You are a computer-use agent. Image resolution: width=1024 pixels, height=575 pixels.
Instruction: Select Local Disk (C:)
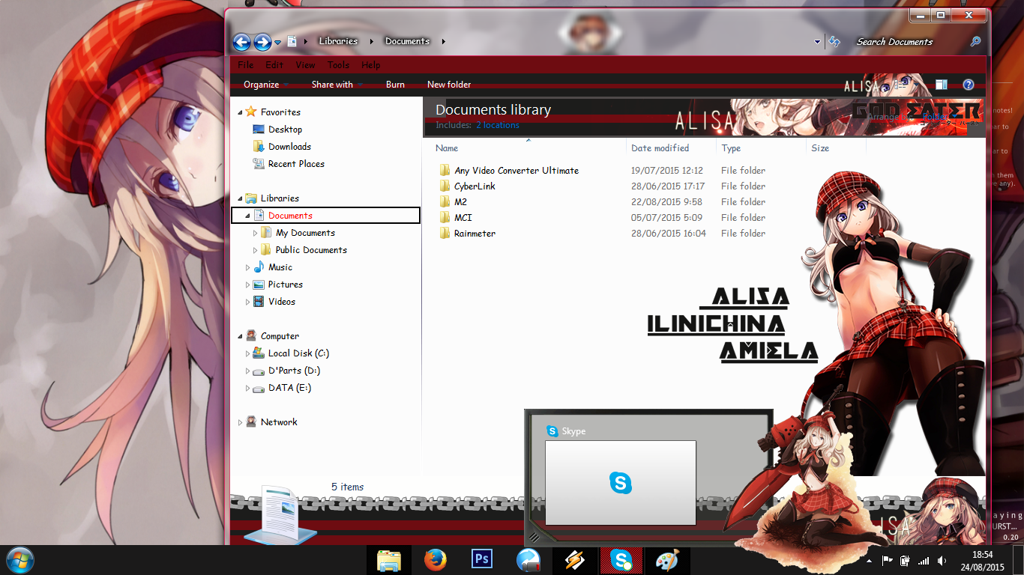click(x=298, y=353)
